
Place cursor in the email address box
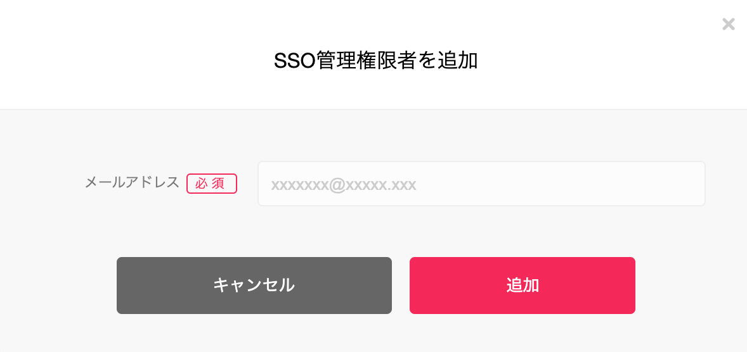(481, 184)
